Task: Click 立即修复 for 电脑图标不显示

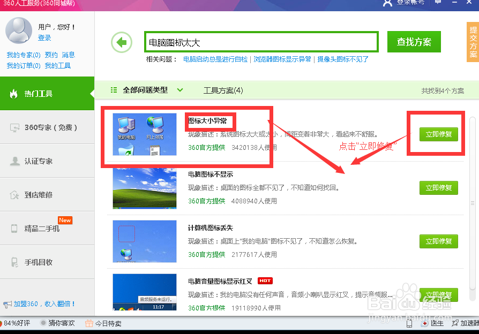Action: coord(439,188)
